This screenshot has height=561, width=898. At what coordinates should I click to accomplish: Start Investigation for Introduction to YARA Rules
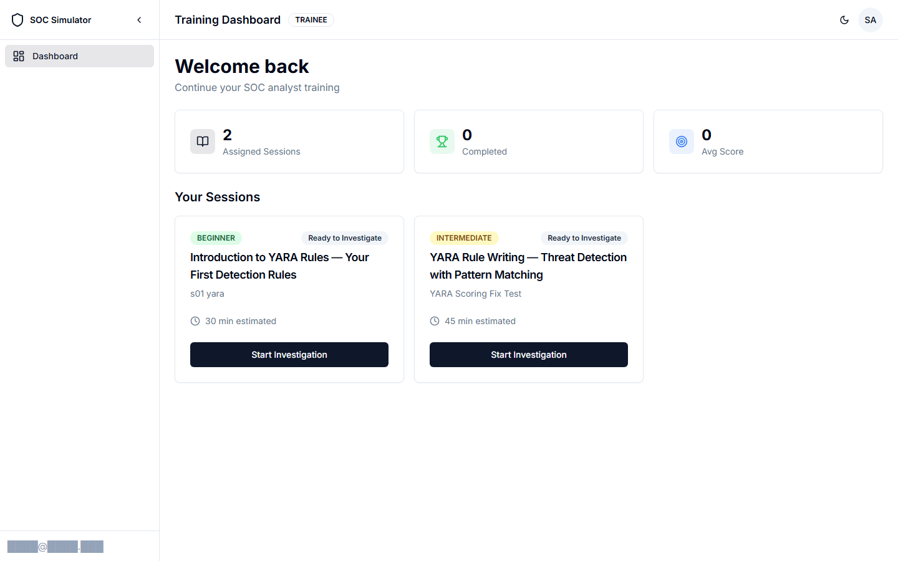tap(289, 354)
